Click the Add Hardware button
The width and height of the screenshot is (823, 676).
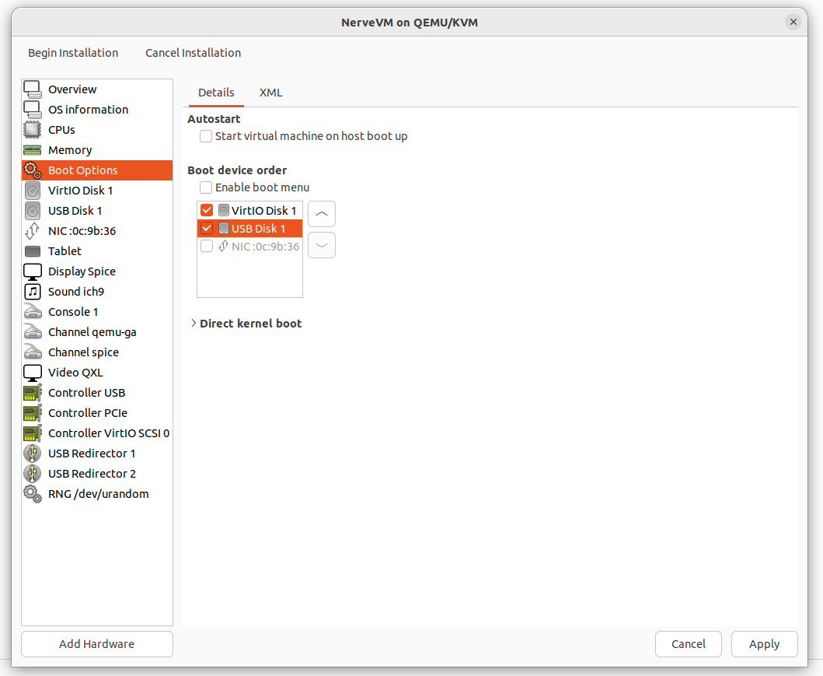[97, 644]
